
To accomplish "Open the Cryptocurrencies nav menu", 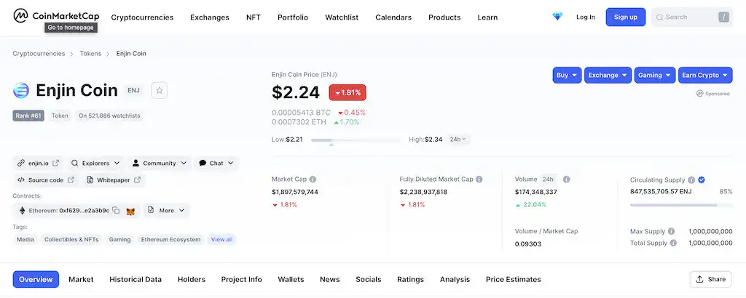I will click(x=142, y=17).
